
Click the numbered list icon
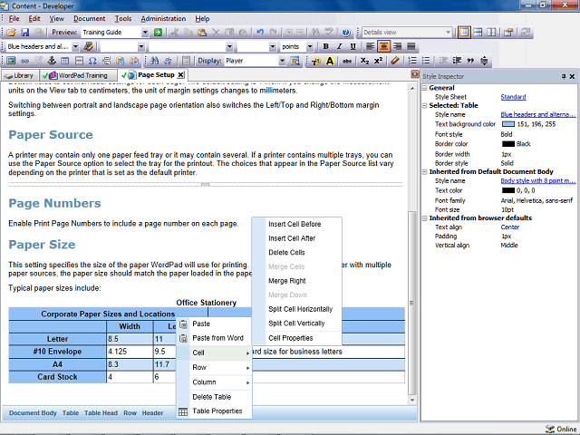coord(412,61)
